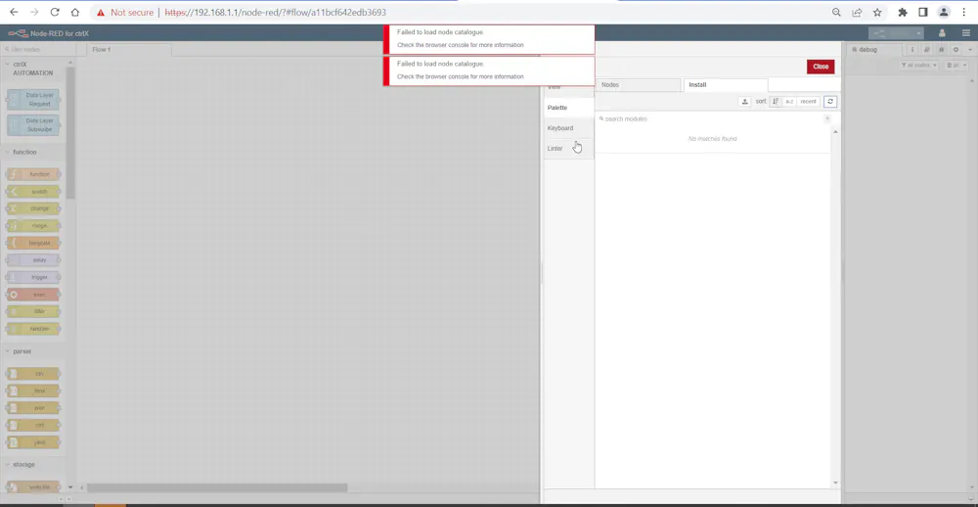Open the Deploy options dropdown arrow

918,33
